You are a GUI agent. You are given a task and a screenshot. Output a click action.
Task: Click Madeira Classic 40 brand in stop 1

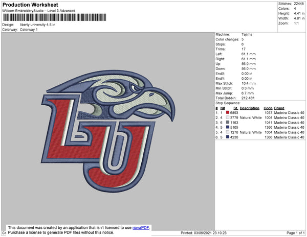(289, 113)
